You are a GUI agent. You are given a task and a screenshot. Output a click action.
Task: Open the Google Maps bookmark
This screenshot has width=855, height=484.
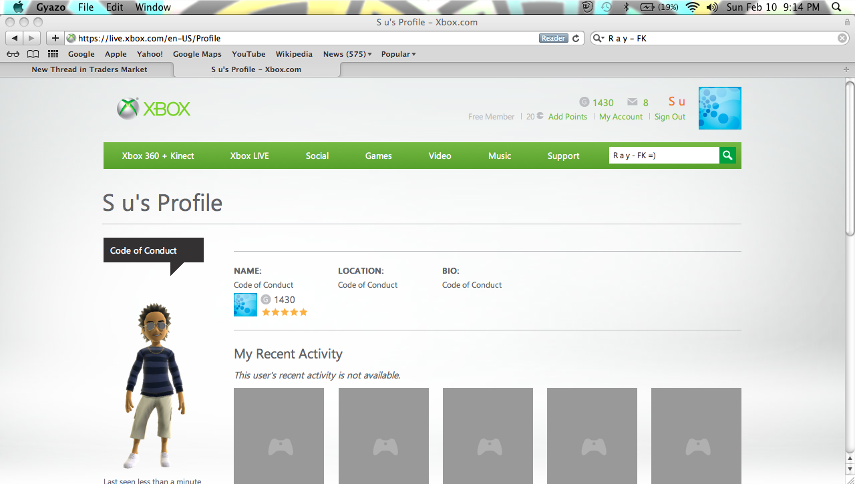coord(197,54)
